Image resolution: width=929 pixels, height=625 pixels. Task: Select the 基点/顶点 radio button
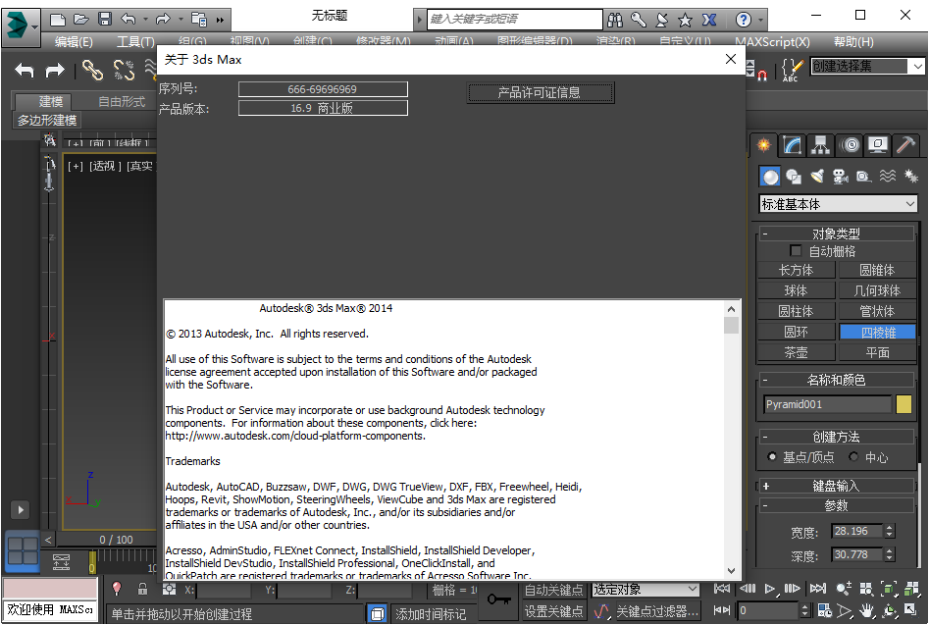tap(771, 457)
